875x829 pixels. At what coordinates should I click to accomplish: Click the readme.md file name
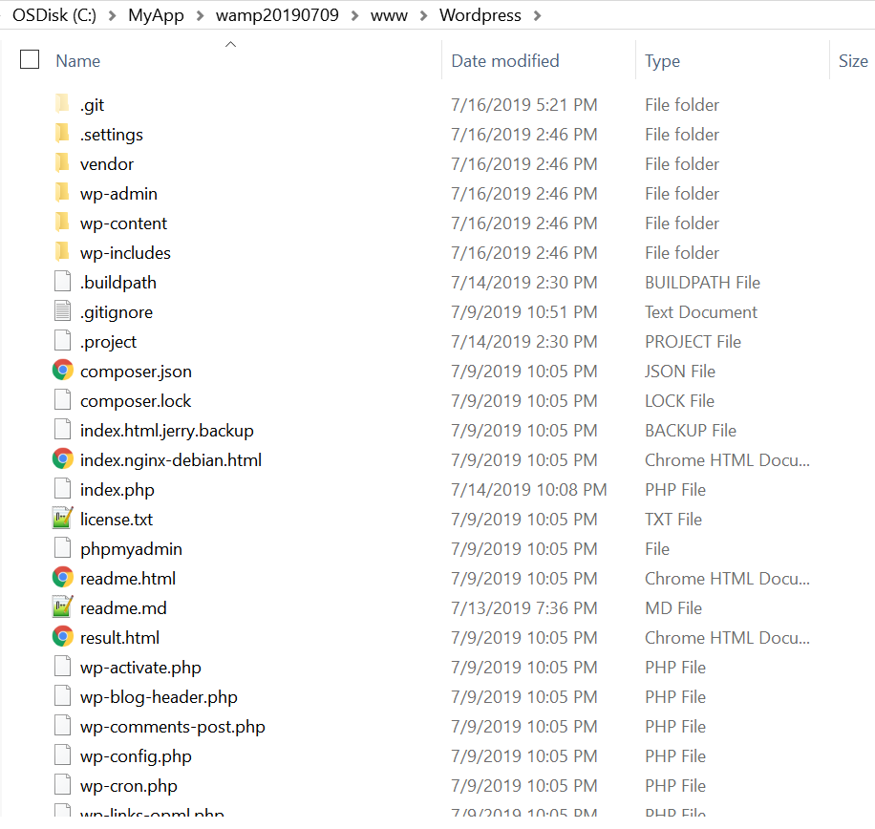[123, 608]
